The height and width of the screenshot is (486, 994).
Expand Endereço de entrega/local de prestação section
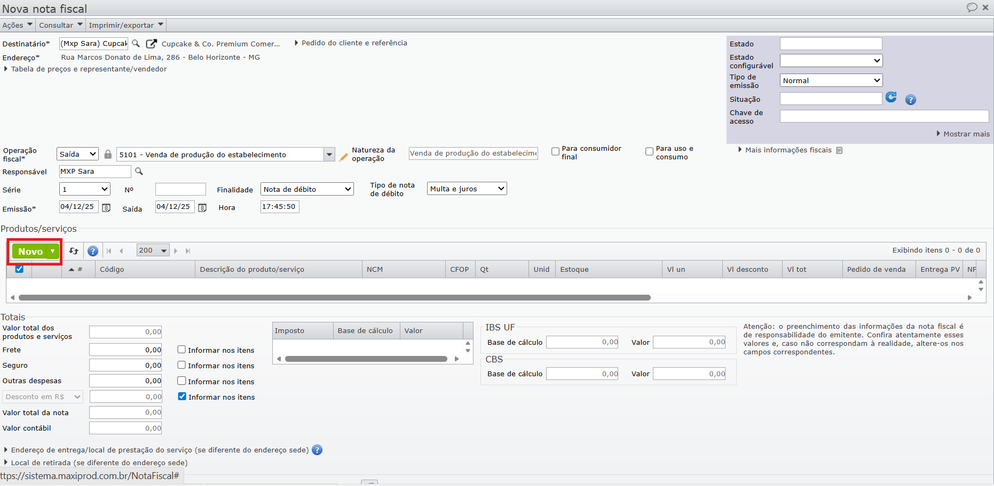tap(156, 450)
